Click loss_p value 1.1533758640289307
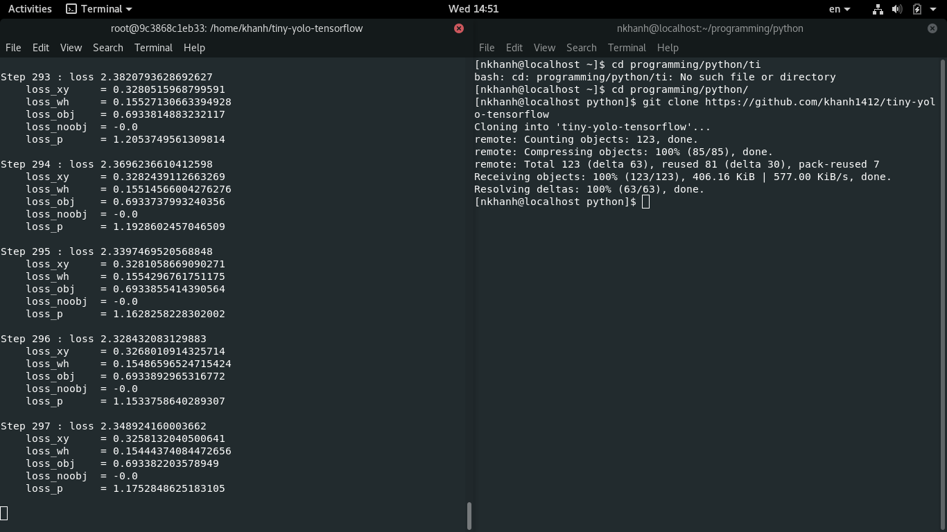 169,401
